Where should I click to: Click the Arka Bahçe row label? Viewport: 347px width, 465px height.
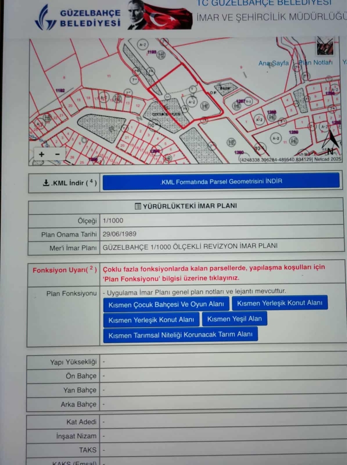point(78,405)
